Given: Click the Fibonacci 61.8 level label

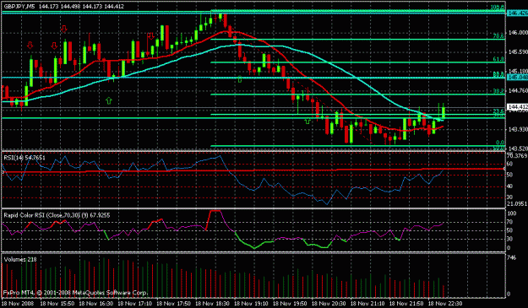Looking at the screenshot, I should pos(498,59).
